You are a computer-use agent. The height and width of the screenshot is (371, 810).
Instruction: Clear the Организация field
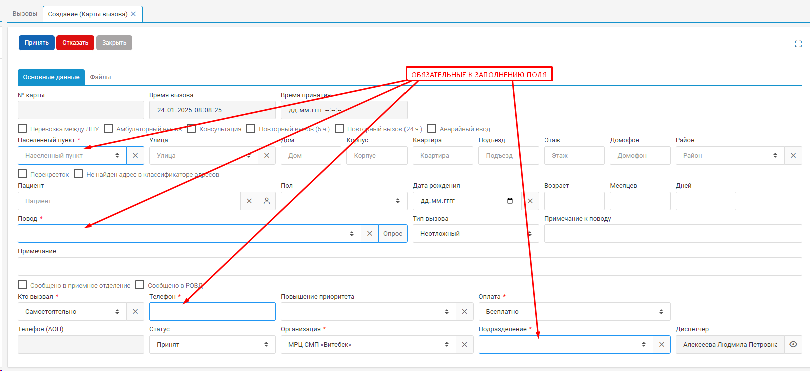tap(464, 345)
